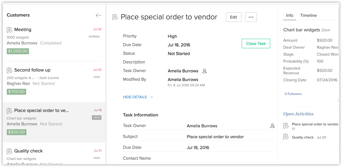Click the back arrow beside Customers
Screen dimensions: 342x167
point(98,15)
